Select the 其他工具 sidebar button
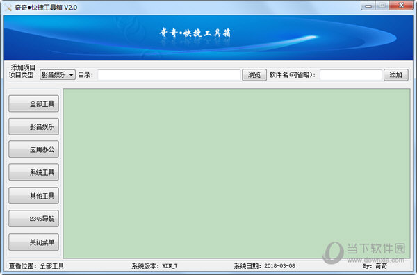 tap(34, 196)
